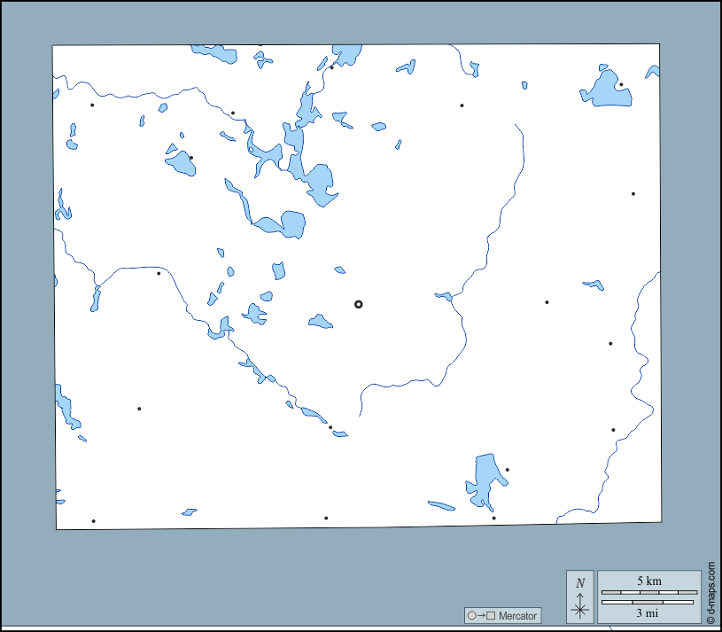The width and height of the screenshot is (722, 632).
Task: Click the Mercator projection label
Action: pos(517,615)
